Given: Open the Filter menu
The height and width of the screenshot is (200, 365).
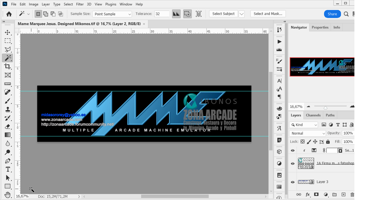Looking at the screenshot, I should (80, 4).
